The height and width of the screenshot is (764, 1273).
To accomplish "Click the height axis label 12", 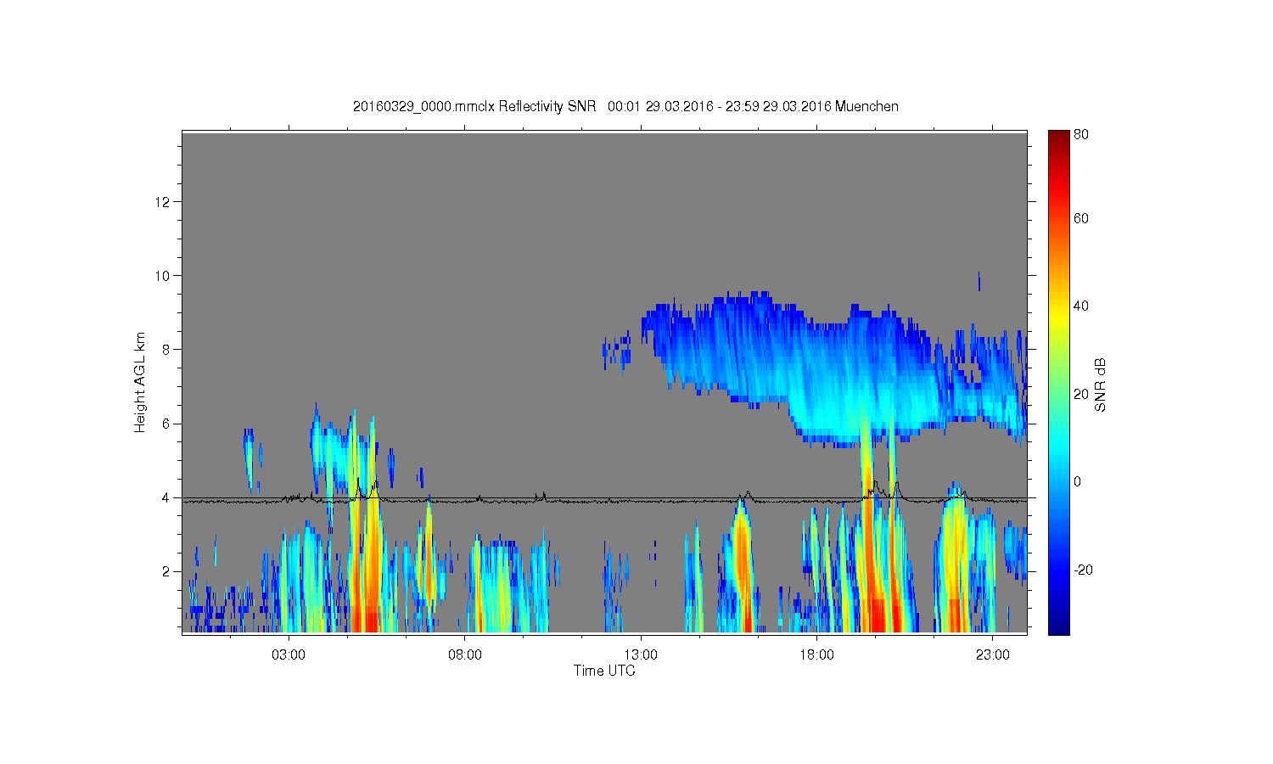I will pyautogui.click(x=164, y=201).
